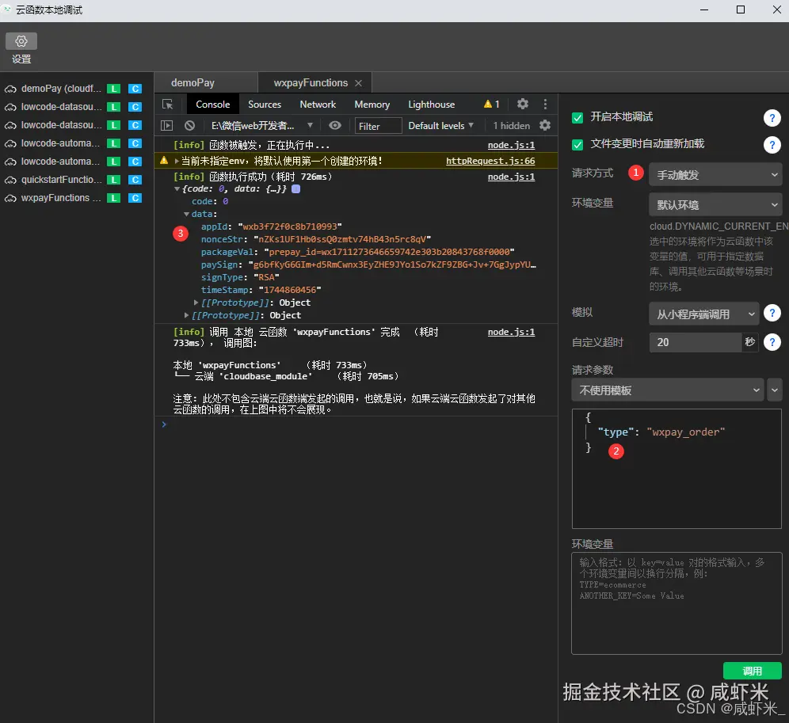Screen dimensions: 789x723
Task: Open the 请求方式 手动触发 dropdown
Action: click(x=715, y=174)
